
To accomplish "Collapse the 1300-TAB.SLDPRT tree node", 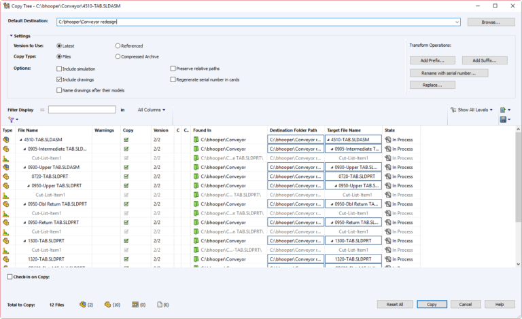I will [24, 241].
